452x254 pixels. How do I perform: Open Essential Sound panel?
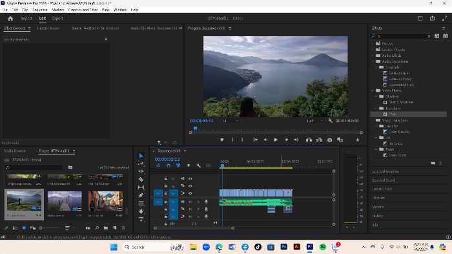384,180
